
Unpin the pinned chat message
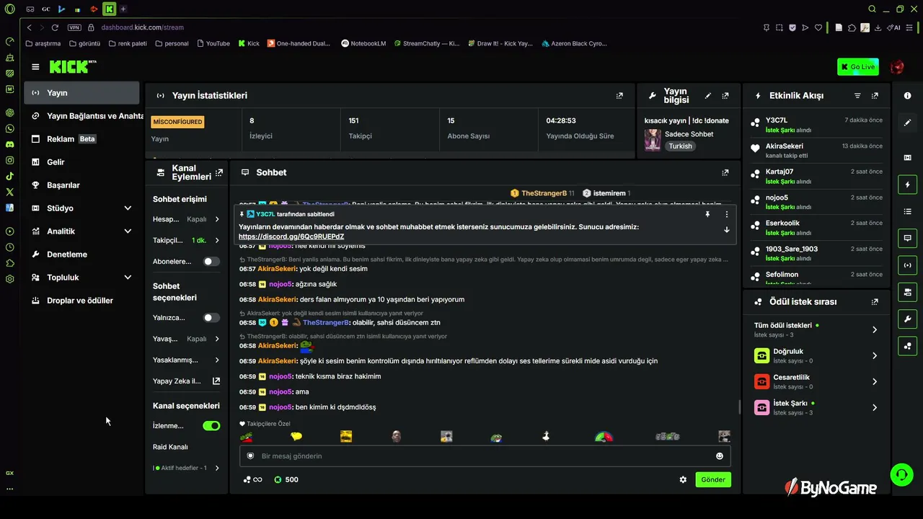click(x=707, y=214)
